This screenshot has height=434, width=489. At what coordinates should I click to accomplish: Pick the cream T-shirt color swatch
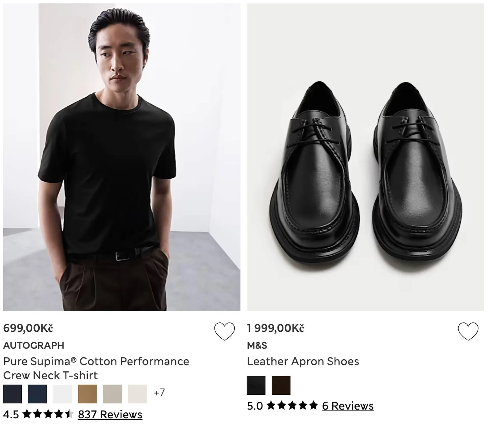coord(137,394)
